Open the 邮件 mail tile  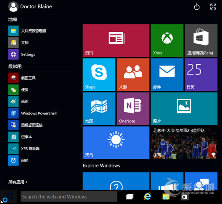click(x=167, y=75)
